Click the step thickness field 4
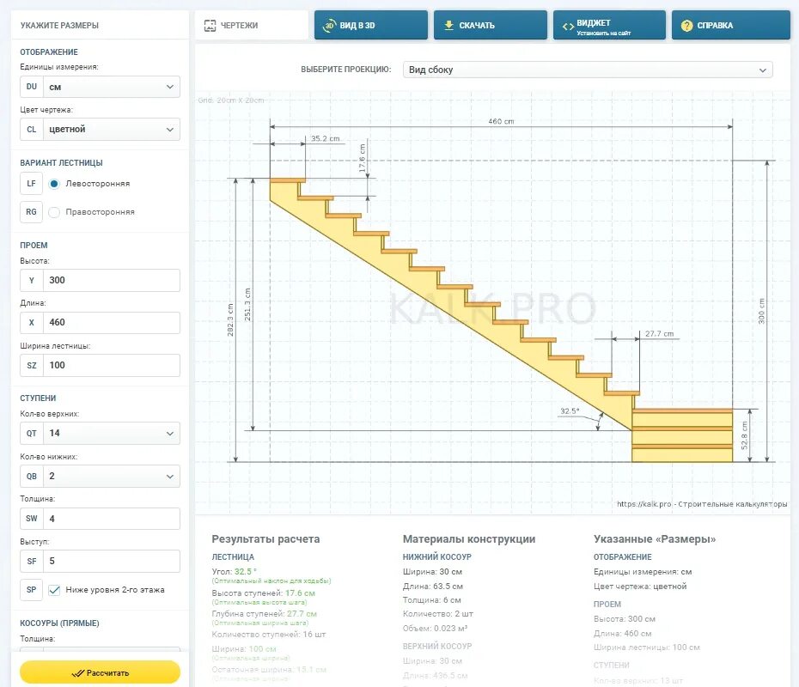Image resolution: width=799 pixels, height=687 pixels. 112,519
